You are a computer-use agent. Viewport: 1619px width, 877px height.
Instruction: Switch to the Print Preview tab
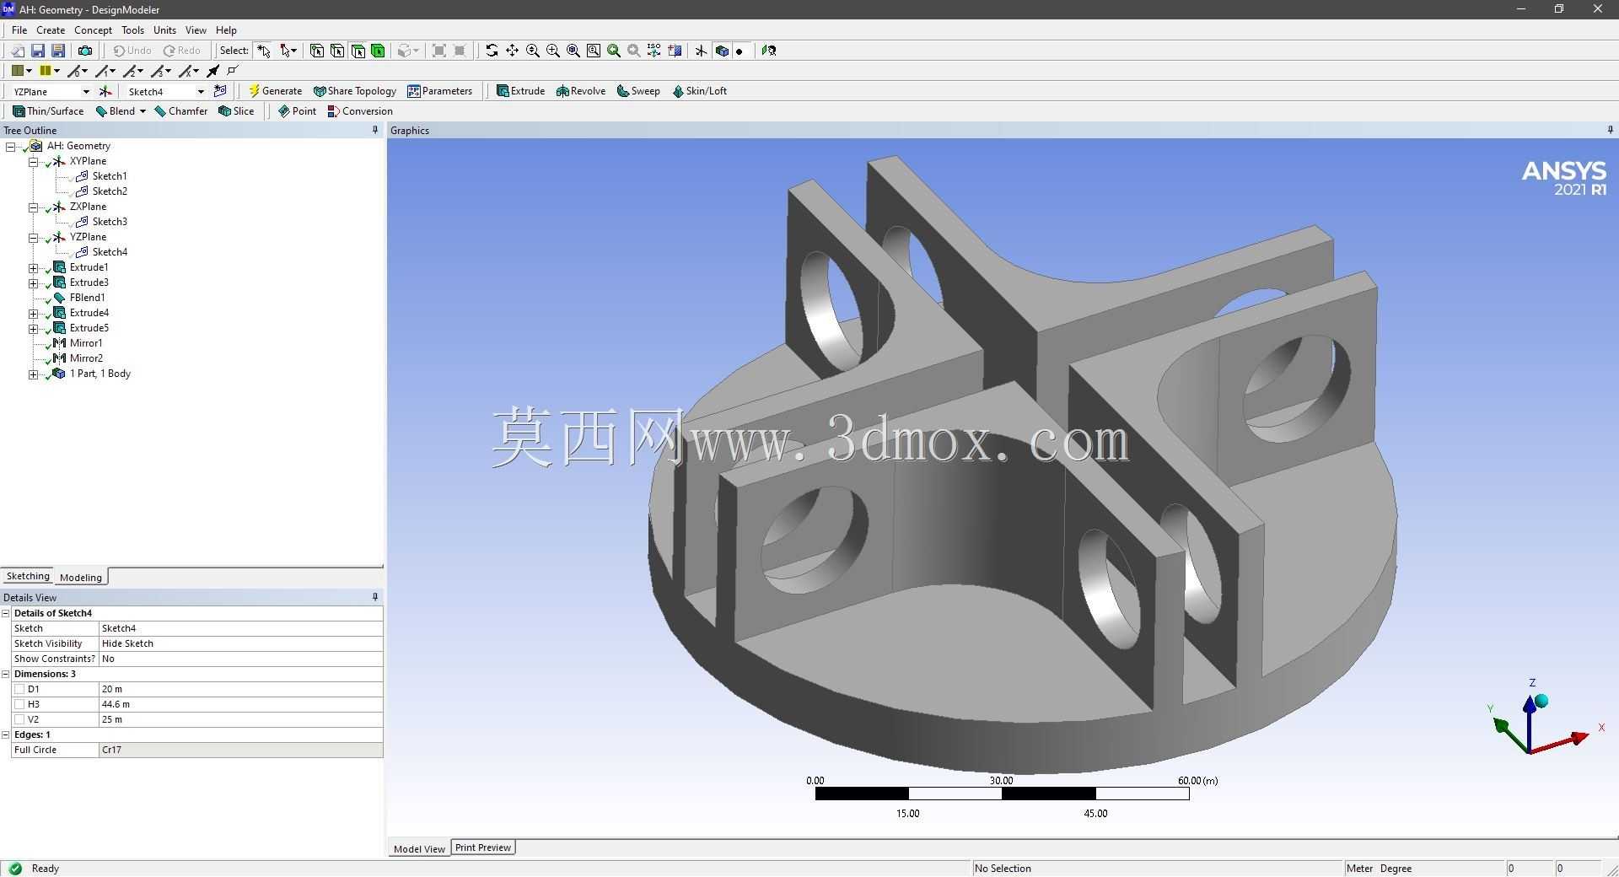[483, 847]
